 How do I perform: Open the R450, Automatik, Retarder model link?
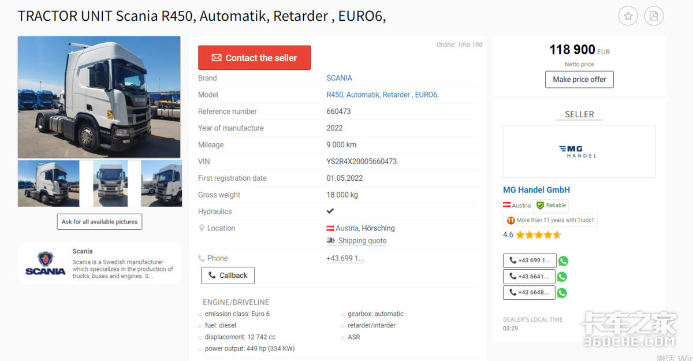click(x=382, y=95)
